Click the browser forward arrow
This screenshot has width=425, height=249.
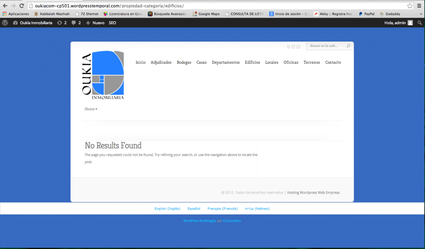pyautogui.click(x=13, y=6)
